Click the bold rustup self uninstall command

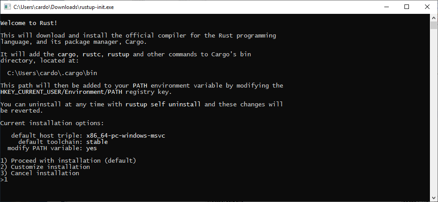(x=163, y=104)
